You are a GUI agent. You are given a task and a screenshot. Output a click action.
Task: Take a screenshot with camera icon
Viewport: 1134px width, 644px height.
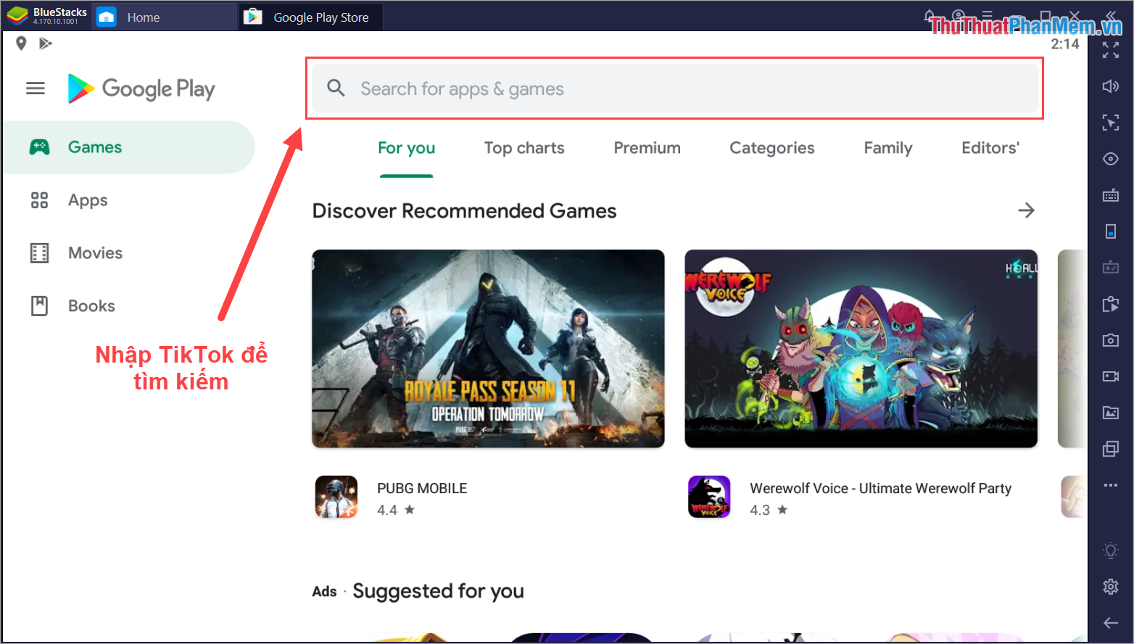[1111, 340]
